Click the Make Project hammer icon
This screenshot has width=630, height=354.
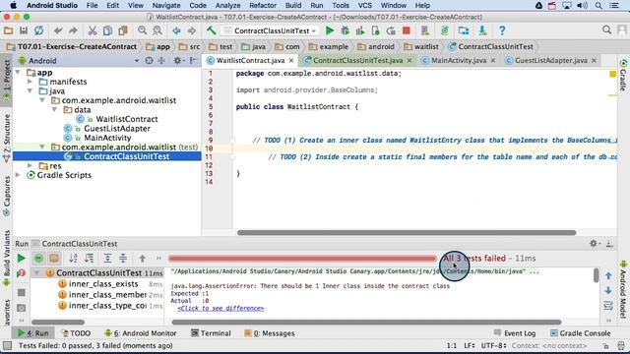coord(212,30)
